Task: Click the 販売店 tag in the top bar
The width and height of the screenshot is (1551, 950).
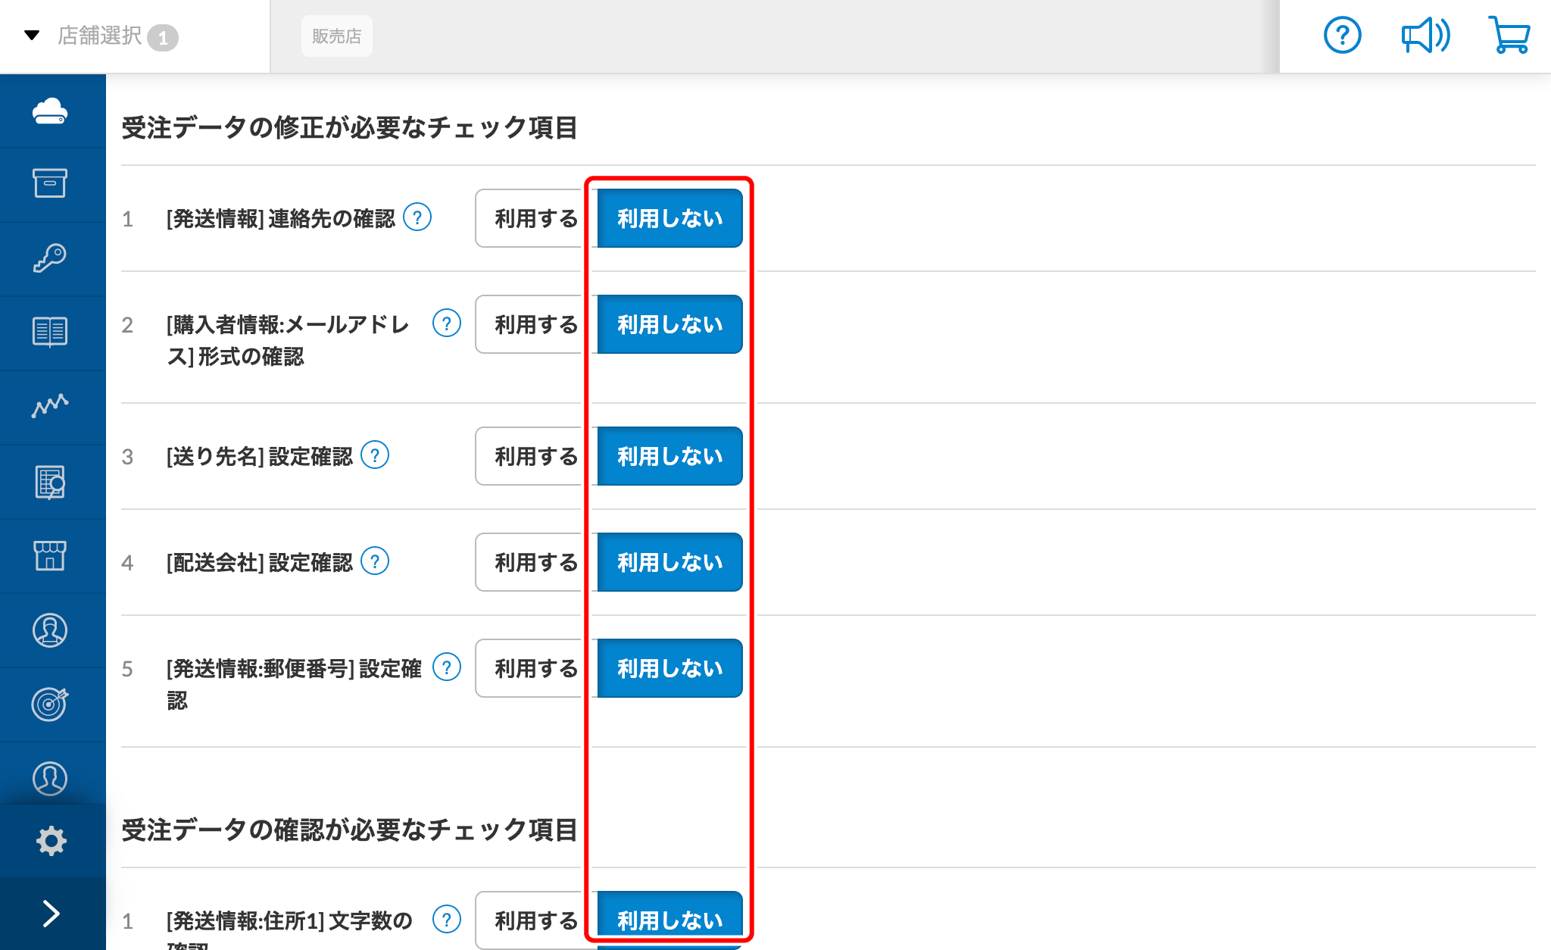Action: point(336,36)
